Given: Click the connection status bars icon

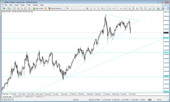Looking at the screenshot, I should tap(150, 100).
